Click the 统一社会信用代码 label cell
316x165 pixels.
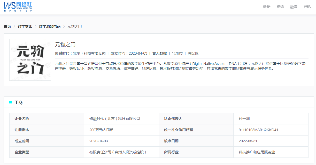pyautogui.click(x=196, y=130)
